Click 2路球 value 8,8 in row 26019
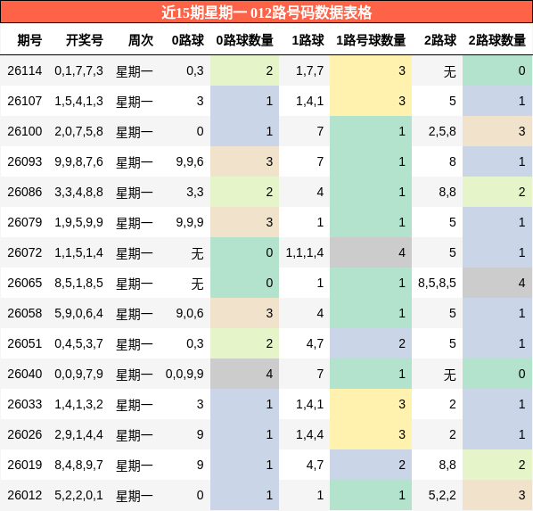The height and width of the screenshot is (511, 533). tap(447, 465)
